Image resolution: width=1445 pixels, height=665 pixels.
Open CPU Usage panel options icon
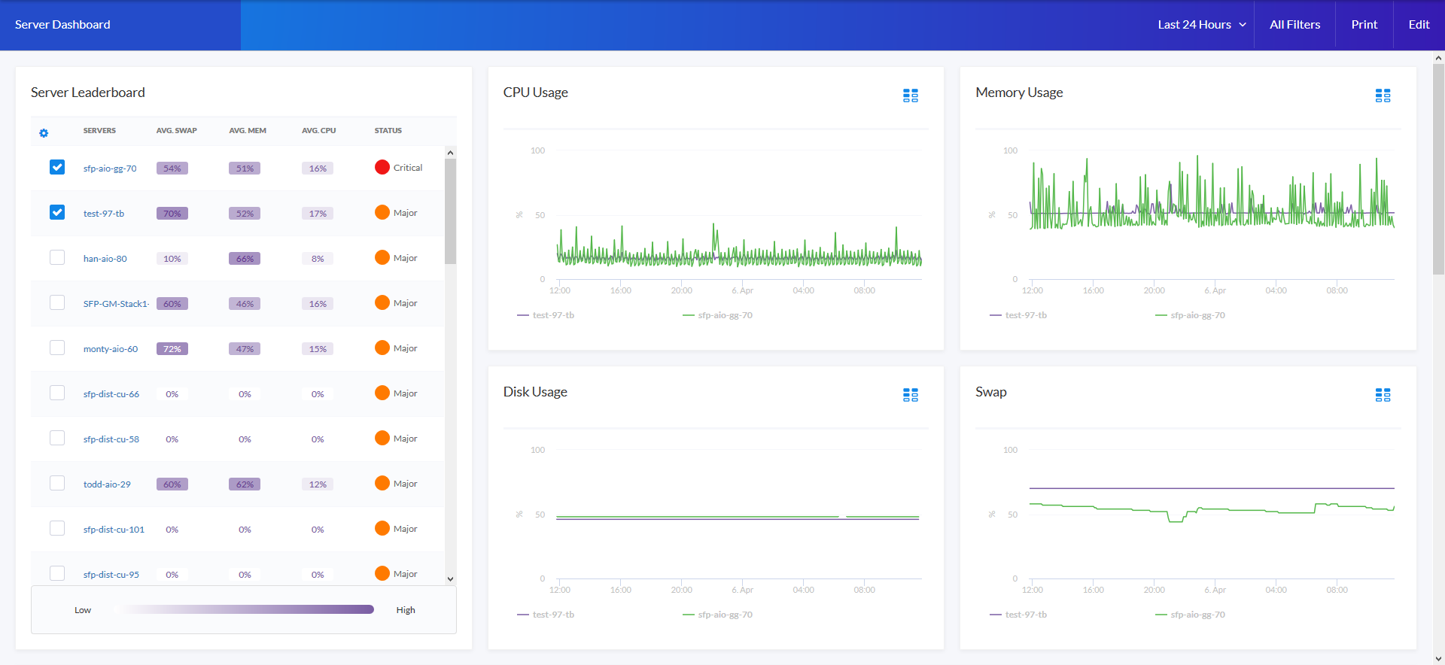[x=910, y=96]
